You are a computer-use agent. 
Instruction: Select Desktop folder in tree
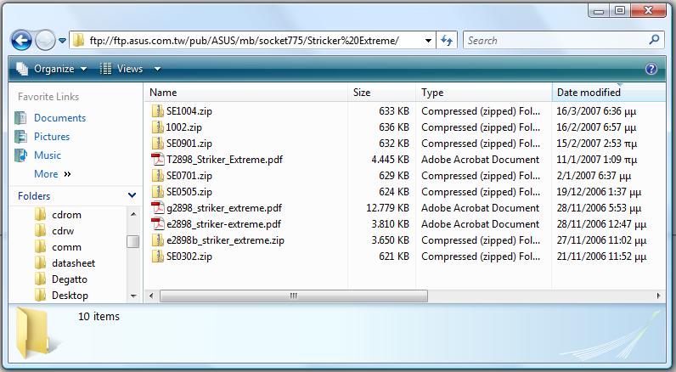[70, 296]
